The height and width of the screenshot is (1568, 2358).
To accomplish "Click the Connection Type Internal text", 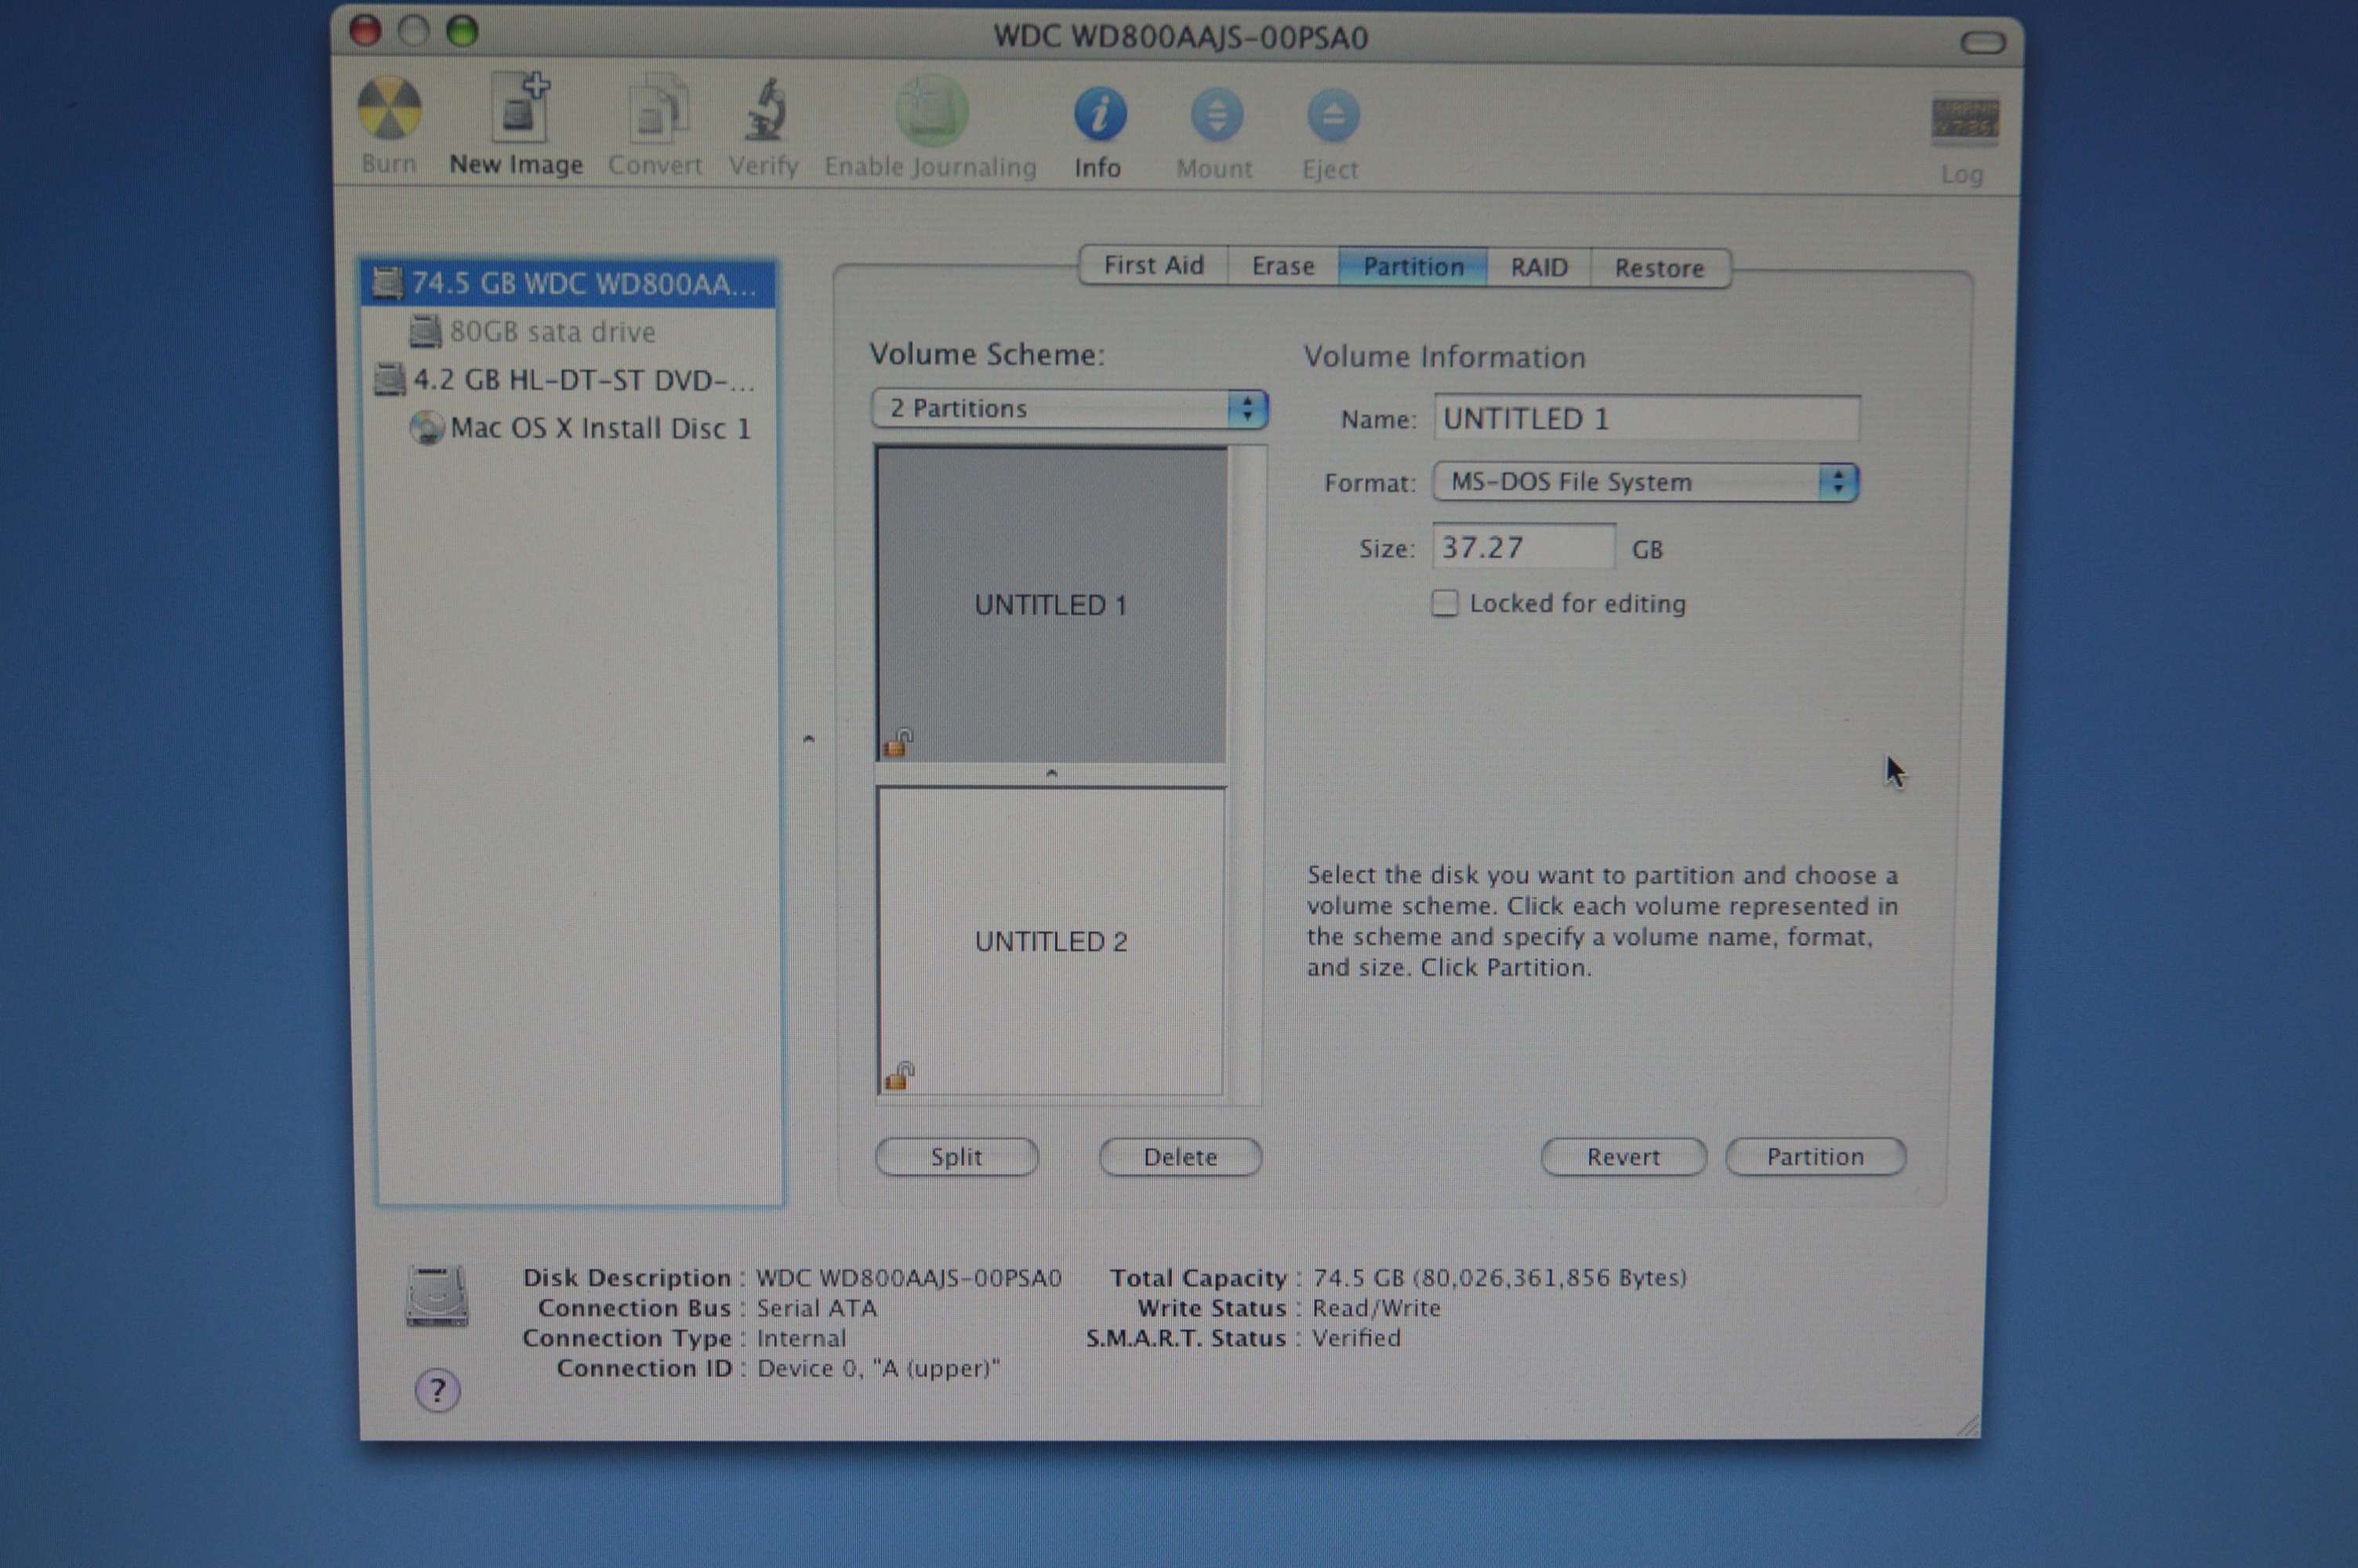I will [x=800, y=1338].
